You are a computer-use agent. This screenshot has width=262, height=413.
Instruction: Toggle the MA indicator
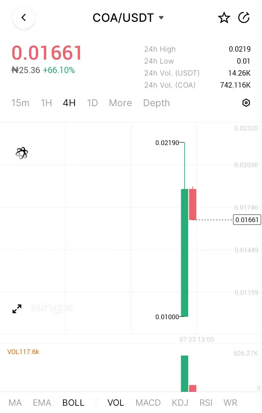(x=15, y=402)
